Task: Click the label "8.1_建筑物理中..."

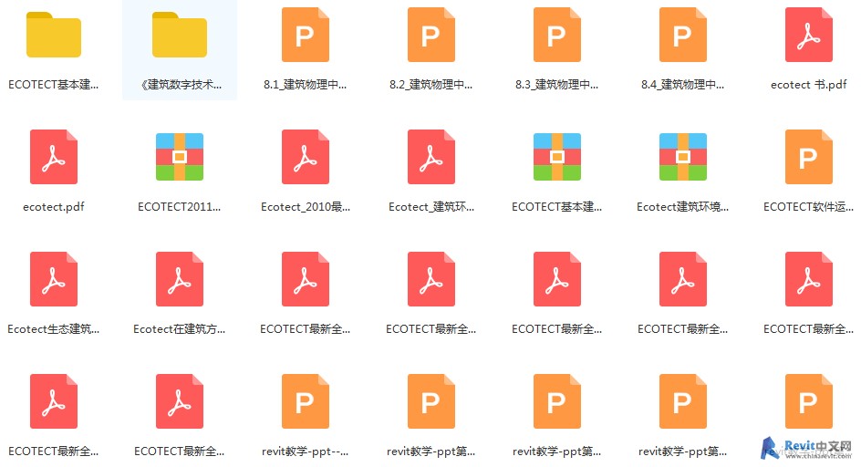Action: coord(306,85)
